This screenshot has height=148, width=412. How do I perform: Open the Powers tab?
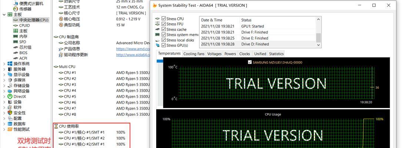[x=230, y=54]
